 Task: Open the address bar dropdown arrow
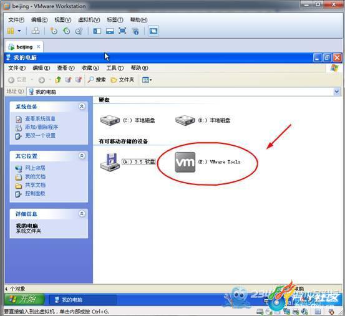point(337,92)
